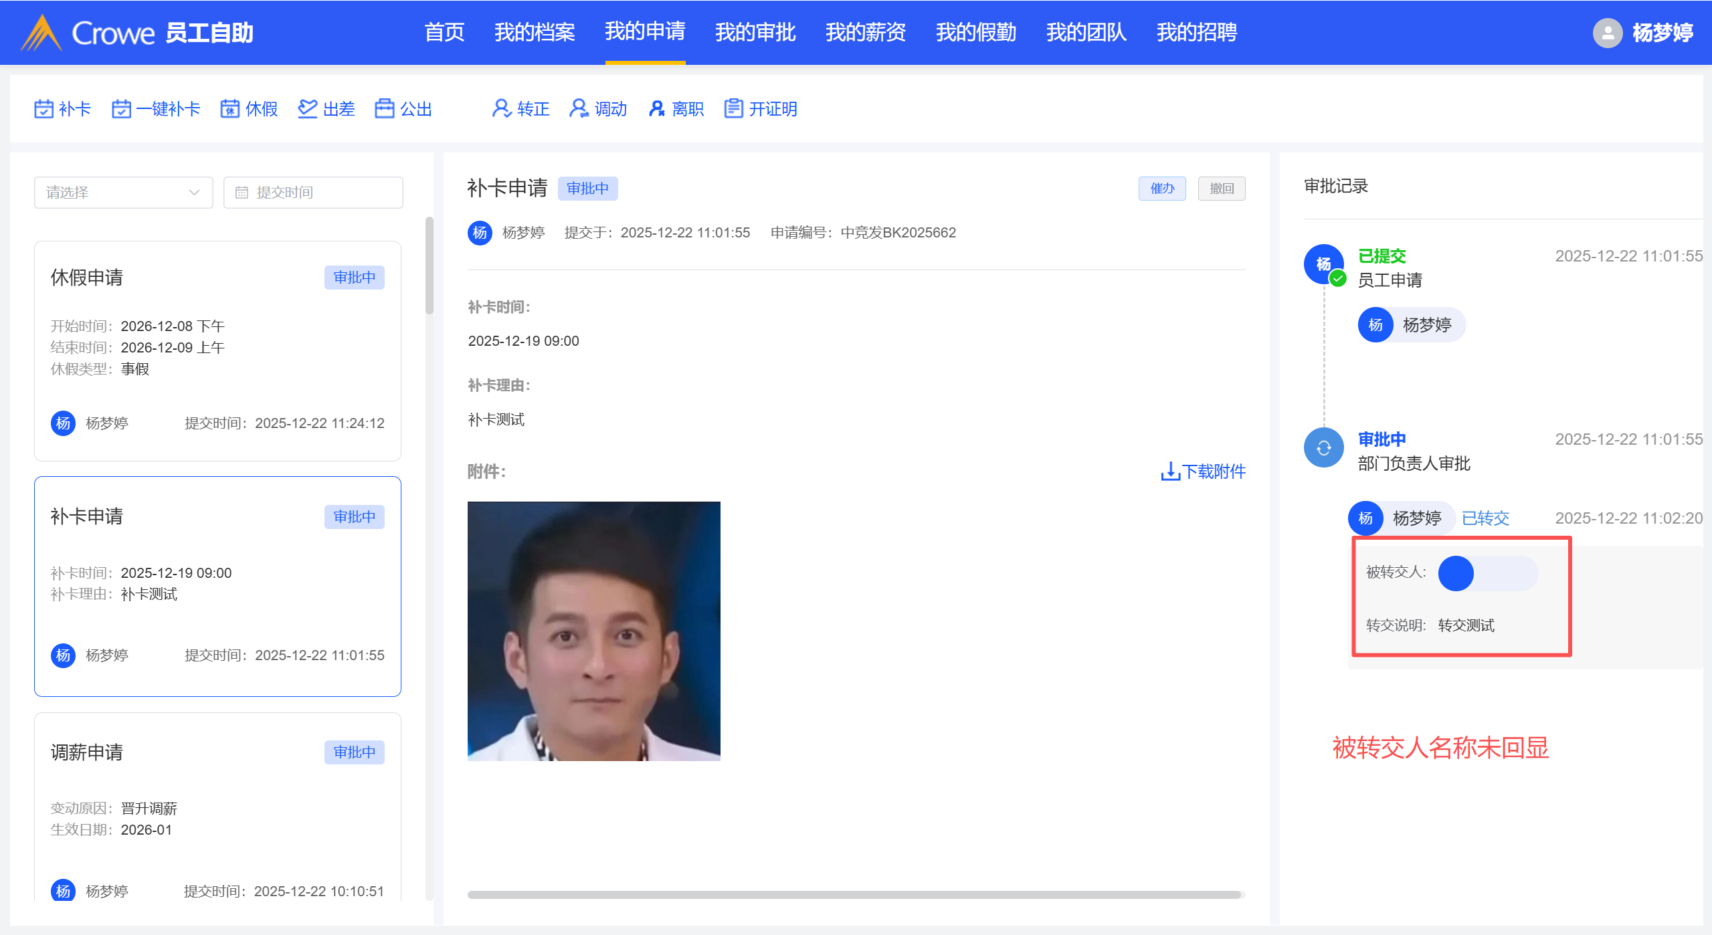
Task: Download attachment via 下载附件 icon
Action: click(1170, 472)
